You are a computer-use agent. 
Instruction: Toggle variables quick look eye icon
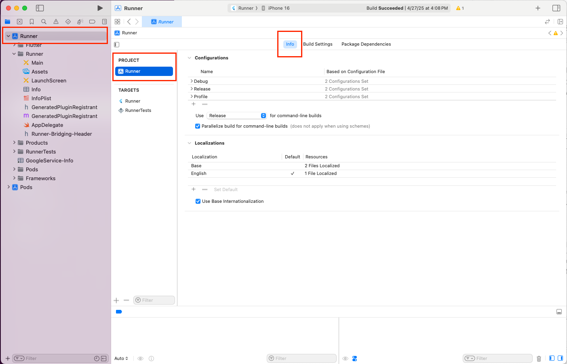[141, 358]
